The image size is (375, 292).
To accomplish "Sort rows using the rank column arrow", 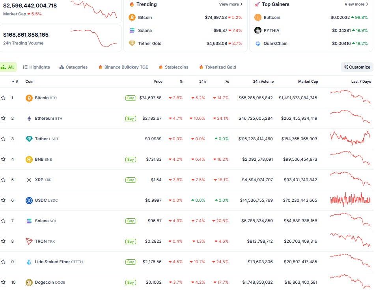I will (13, 82).
